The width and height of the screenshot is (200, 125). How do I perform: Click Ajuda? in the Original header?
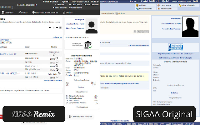click(x=165, y=1)
